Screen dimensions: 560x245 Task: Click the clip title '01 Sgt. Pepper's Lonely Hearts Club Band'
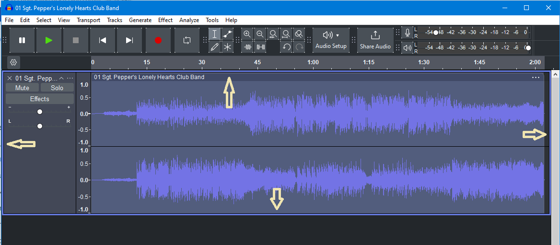(149, 77)
